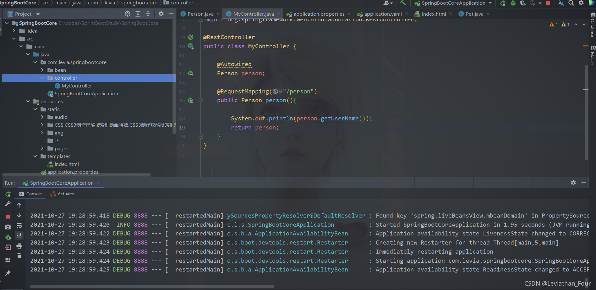Stop the app with the top toolbar red square
This screenshot has height=290, width=596.
(x=548, y=3)
